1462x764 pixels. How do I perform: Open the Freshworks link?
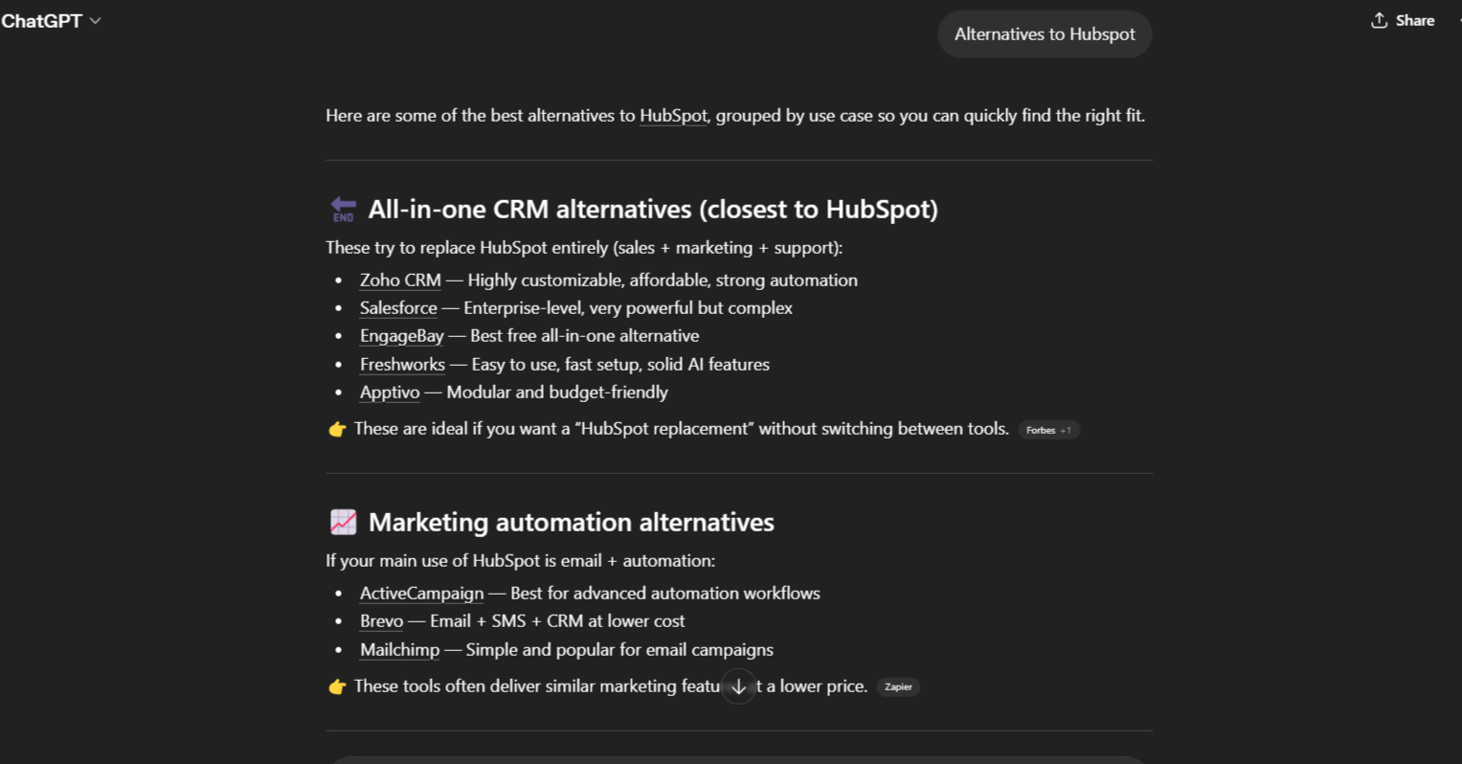[x=402, y=364]
